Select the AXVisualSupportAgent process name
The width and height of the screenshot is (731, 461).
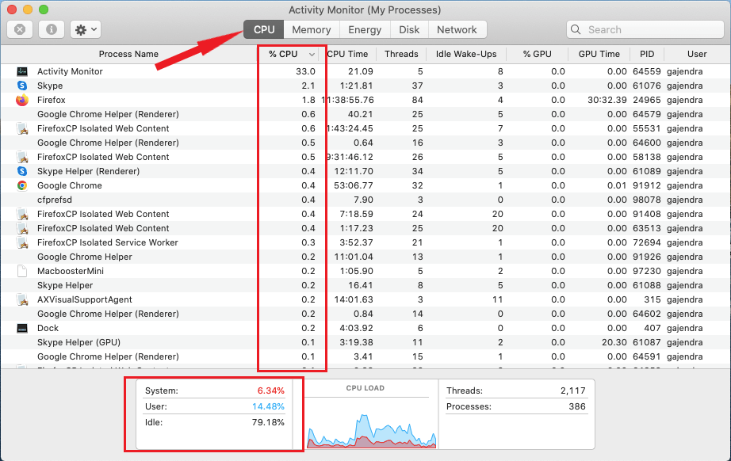[84, 299]
